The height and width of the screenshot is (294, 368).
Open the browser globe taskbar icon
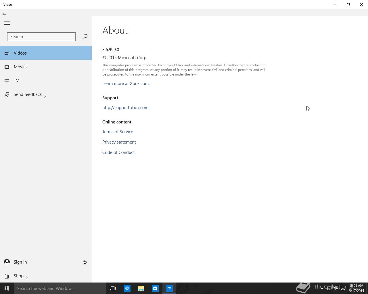click(127, 288)
